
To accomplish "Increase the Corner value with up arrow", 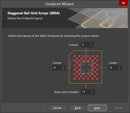I will 63,67.
